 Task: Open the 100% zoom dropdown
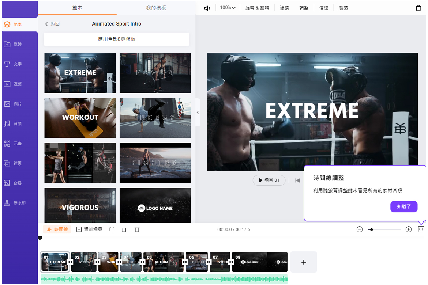pyautogui.click(x=228, y=8)
